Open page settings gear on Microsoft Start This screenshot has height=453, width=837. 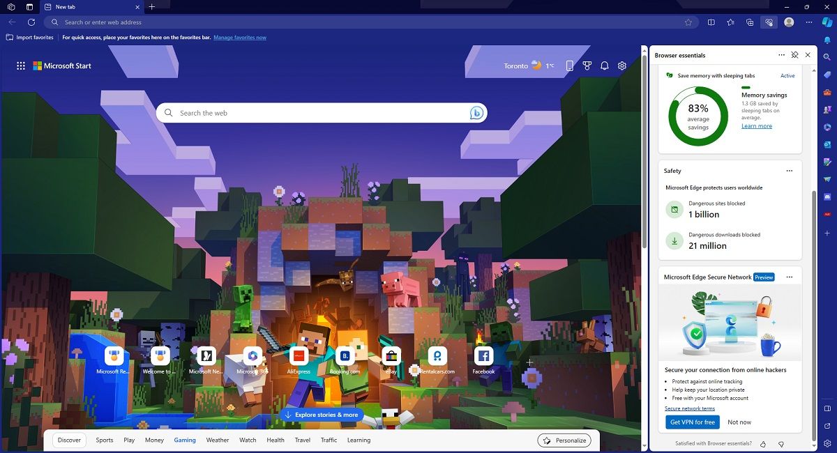[622, 66]
